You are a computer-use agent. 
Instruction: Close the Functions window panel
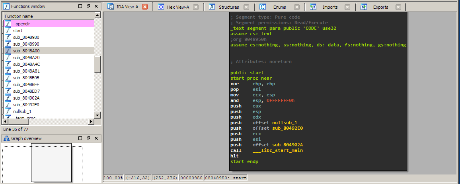(x=96, y=6)
